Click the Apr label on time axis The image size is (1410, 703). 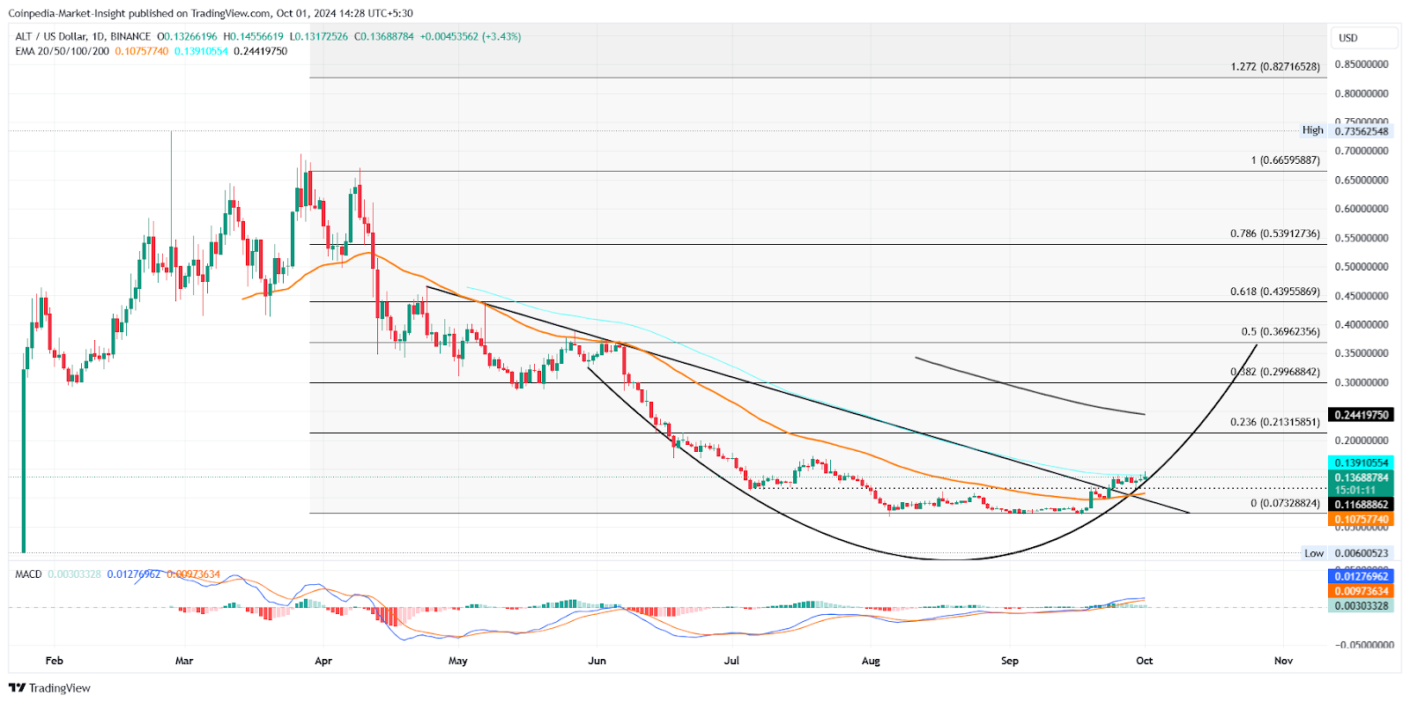point(323,661)
